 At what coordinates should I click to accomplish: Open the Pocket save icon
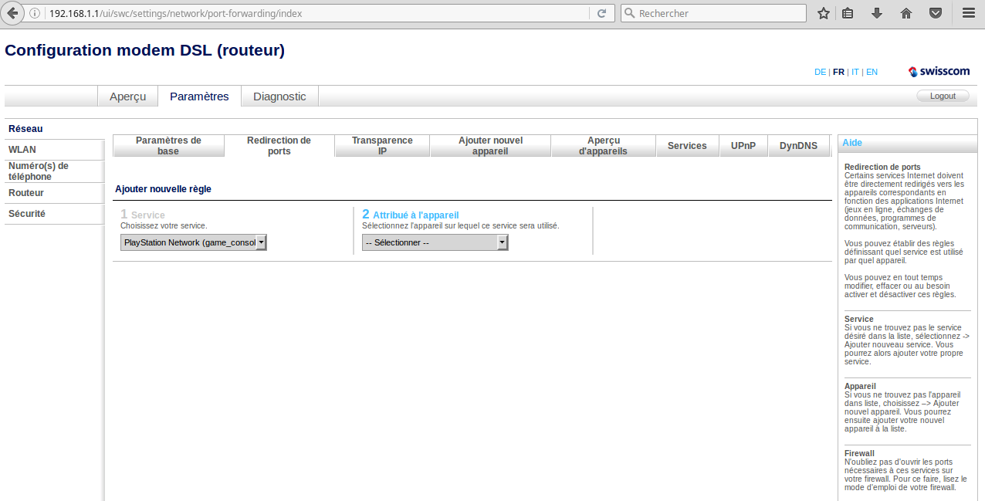pos(935,12)
